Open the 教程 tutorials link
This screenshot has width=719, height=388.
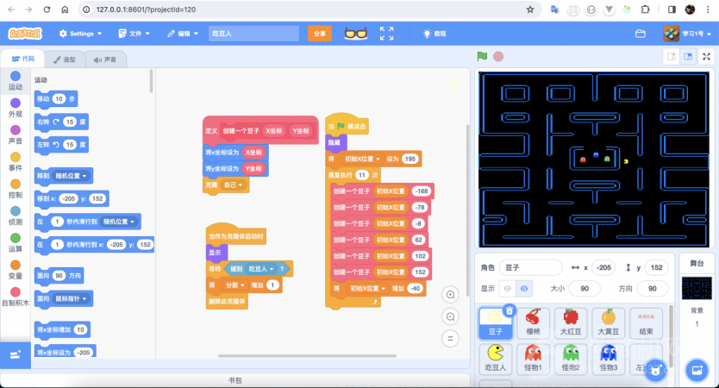point(435,34)
